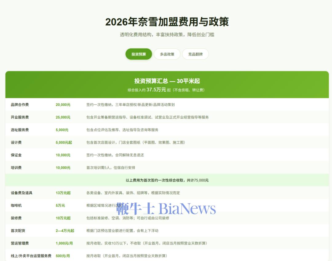This screenshot has height=261, width=332.
Task: Click the 共计75,000元 summary row
Action: click(167, 180)
